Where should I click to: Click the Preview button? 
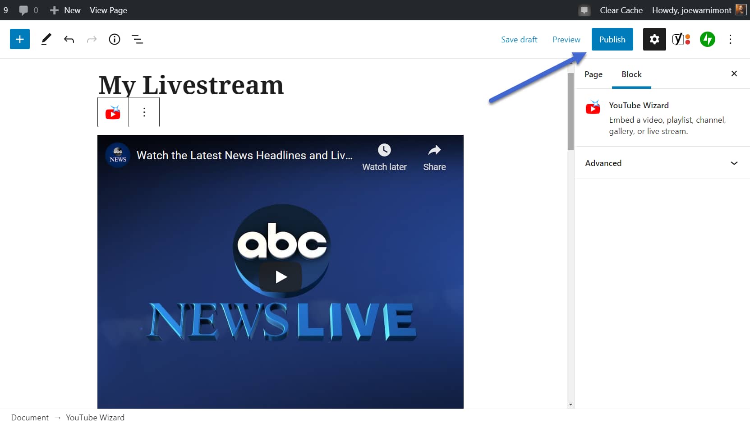(566, 40)
